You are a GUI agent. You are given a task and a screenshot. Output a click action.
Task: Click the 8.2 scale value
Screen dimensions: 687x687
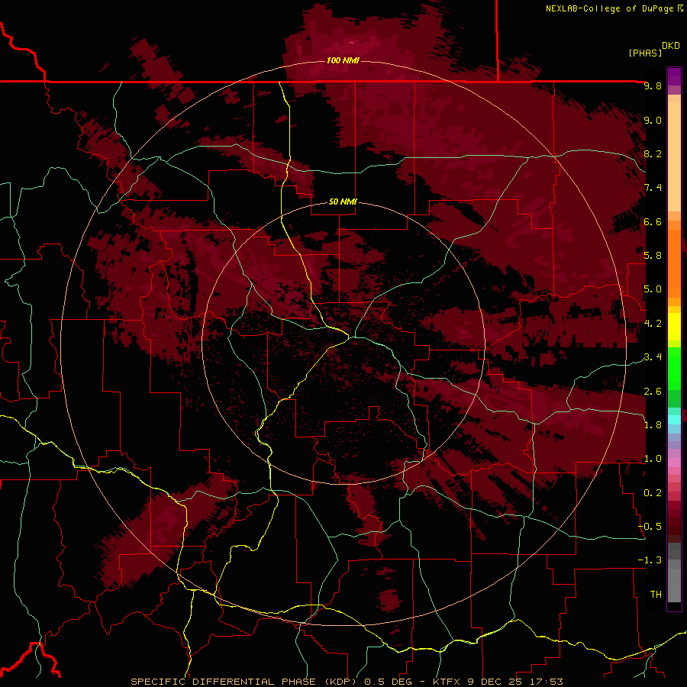[x=653, y=153]
